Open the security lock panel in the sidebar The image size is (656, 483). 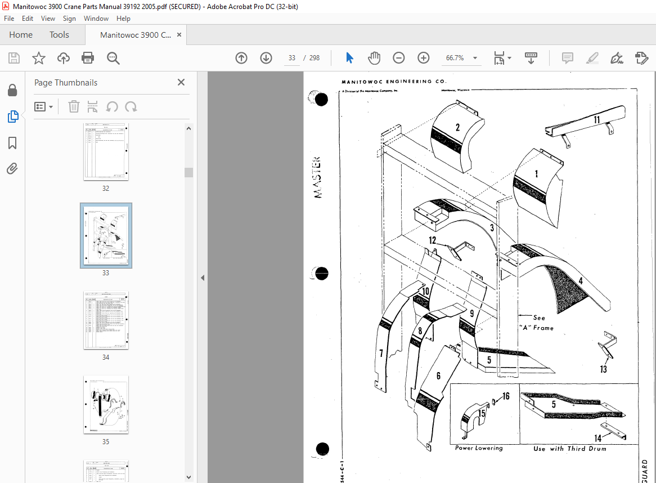12,90
